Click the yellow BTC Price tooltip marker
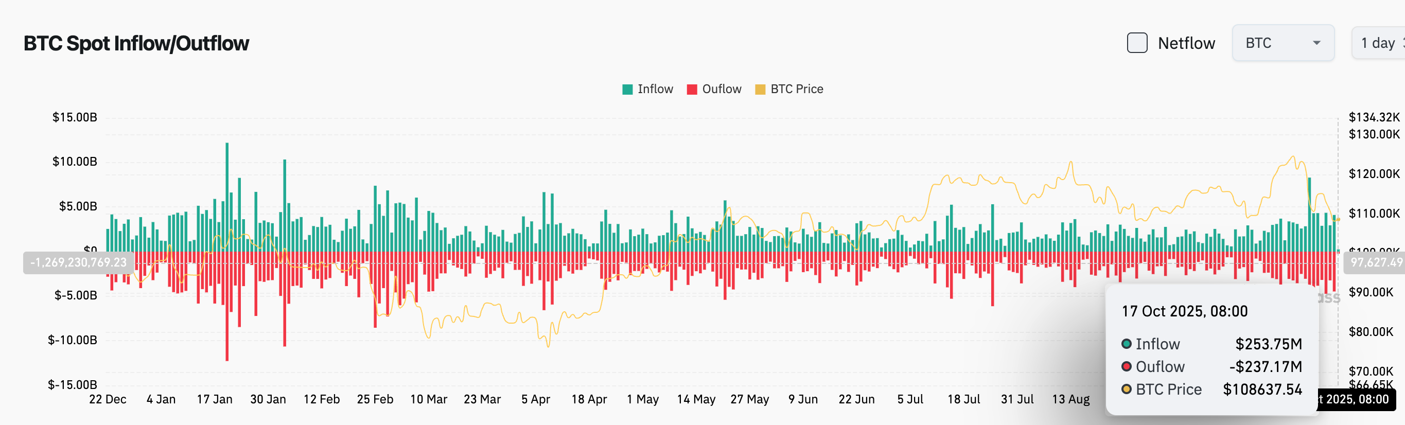The height and width of the screenshot is (425, 1405). (x=1126, y=389)
